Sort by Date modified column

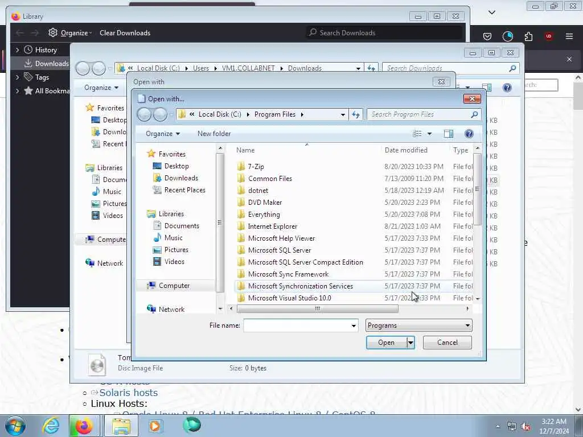pyautogui.click(x=406, y=150)
